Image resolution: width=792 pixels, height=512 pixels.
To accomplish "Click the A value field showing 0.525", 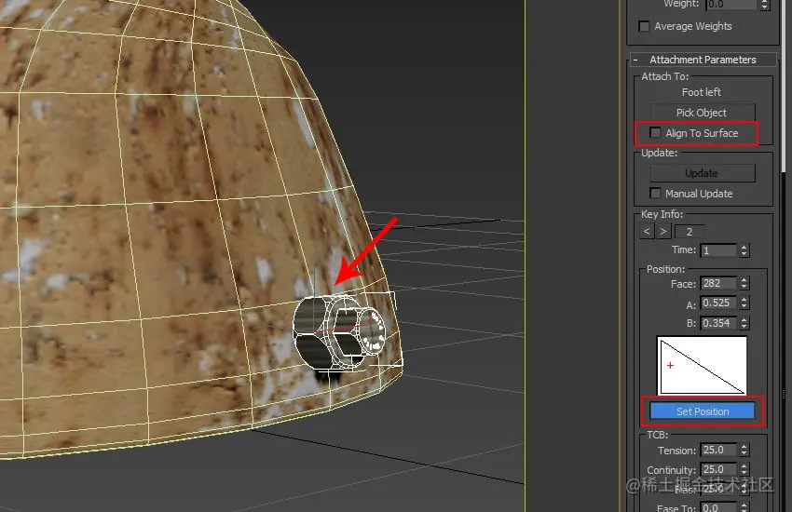I will pos(718,303).
